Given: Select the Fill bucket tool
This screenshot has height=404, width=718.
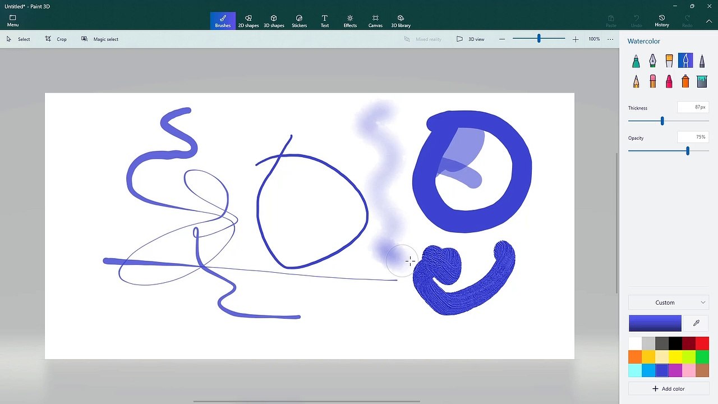Looking at the screenshot, I should point(702,81).
